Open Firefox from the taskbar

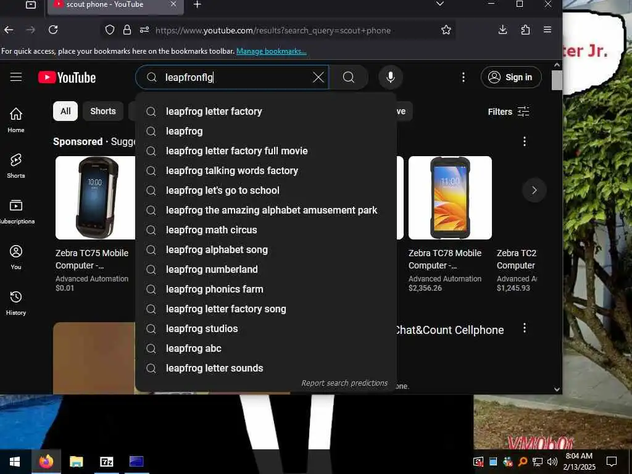(46, 462)
